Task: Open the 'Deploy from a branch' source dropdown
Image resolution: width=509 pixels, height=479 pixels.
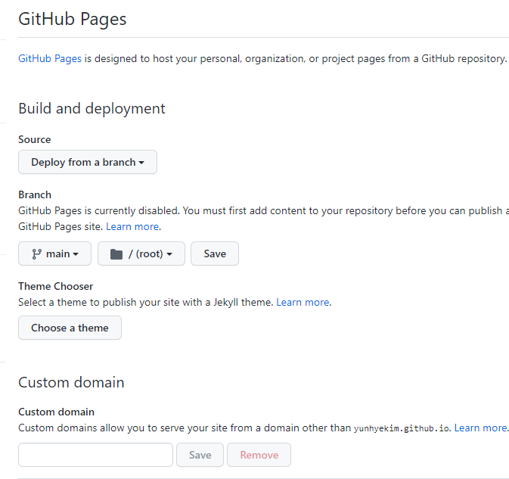Action: click(x=88, y=162)
